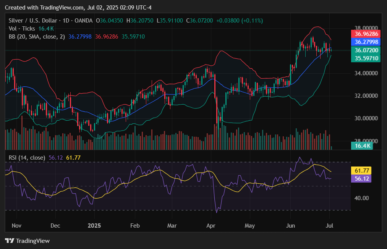This screenshot has height=249, width=387.
Task: Click the Dec label on the time axis
Action: coord(55,226)
